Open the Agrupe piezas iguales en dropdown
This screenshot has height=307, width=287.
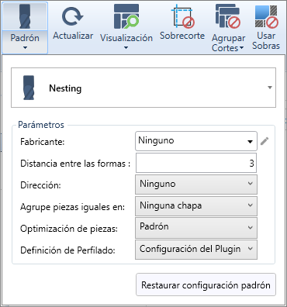coord(196,206)
